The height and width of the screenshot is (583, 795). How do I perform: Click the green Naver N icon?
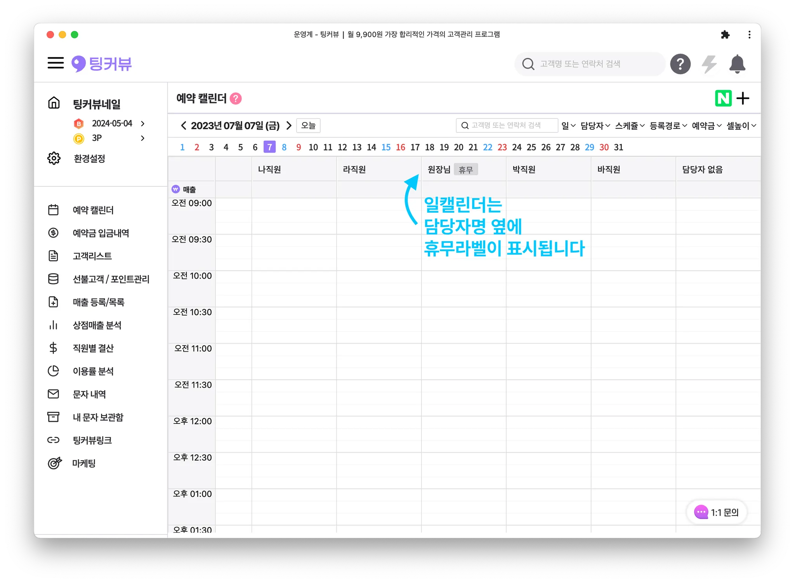[x=723, y=98]
